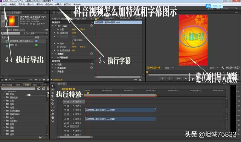Mute speaker on track 音频 1
This screenshot has height=142, width=241.
tap(65, 119)
